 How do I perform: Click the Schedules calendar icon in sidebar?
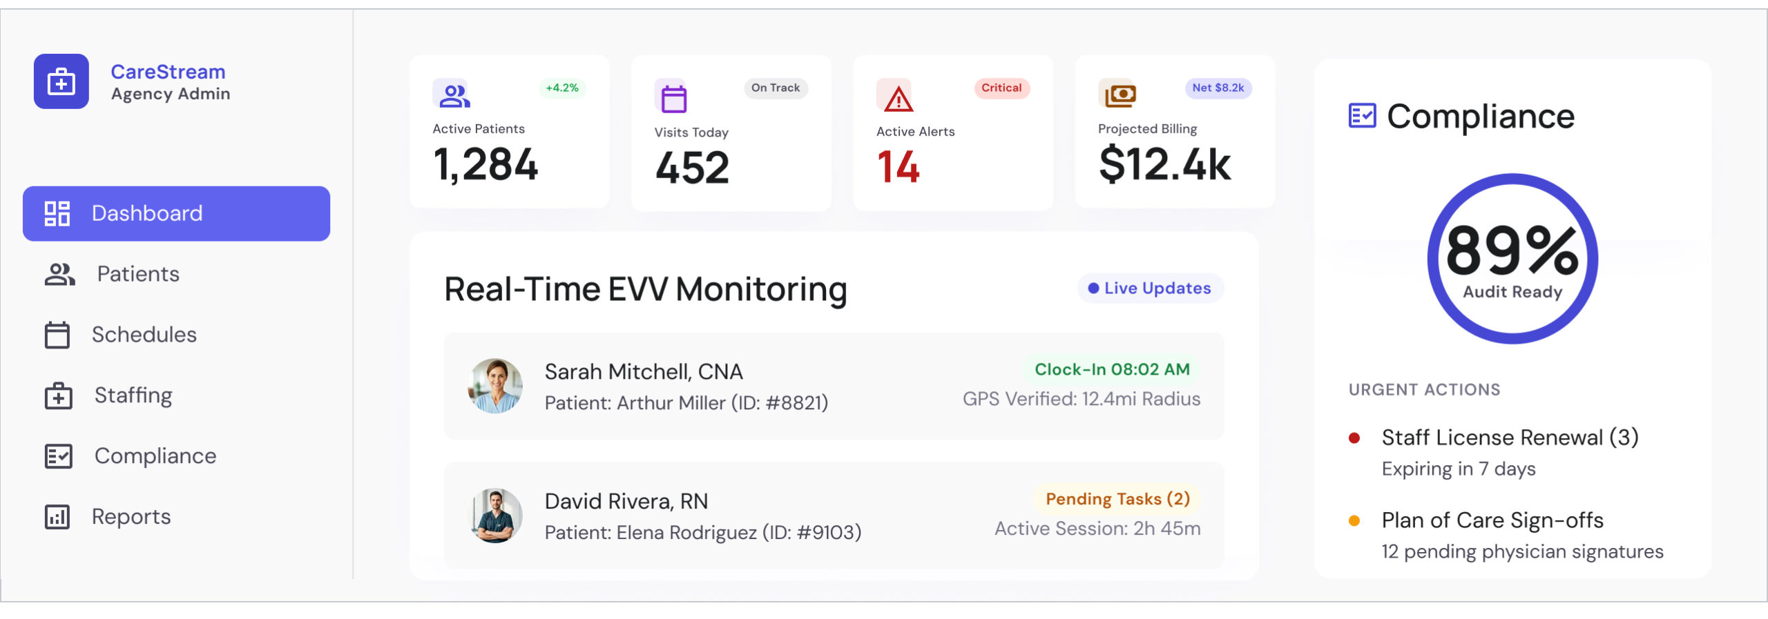[57, 335]
